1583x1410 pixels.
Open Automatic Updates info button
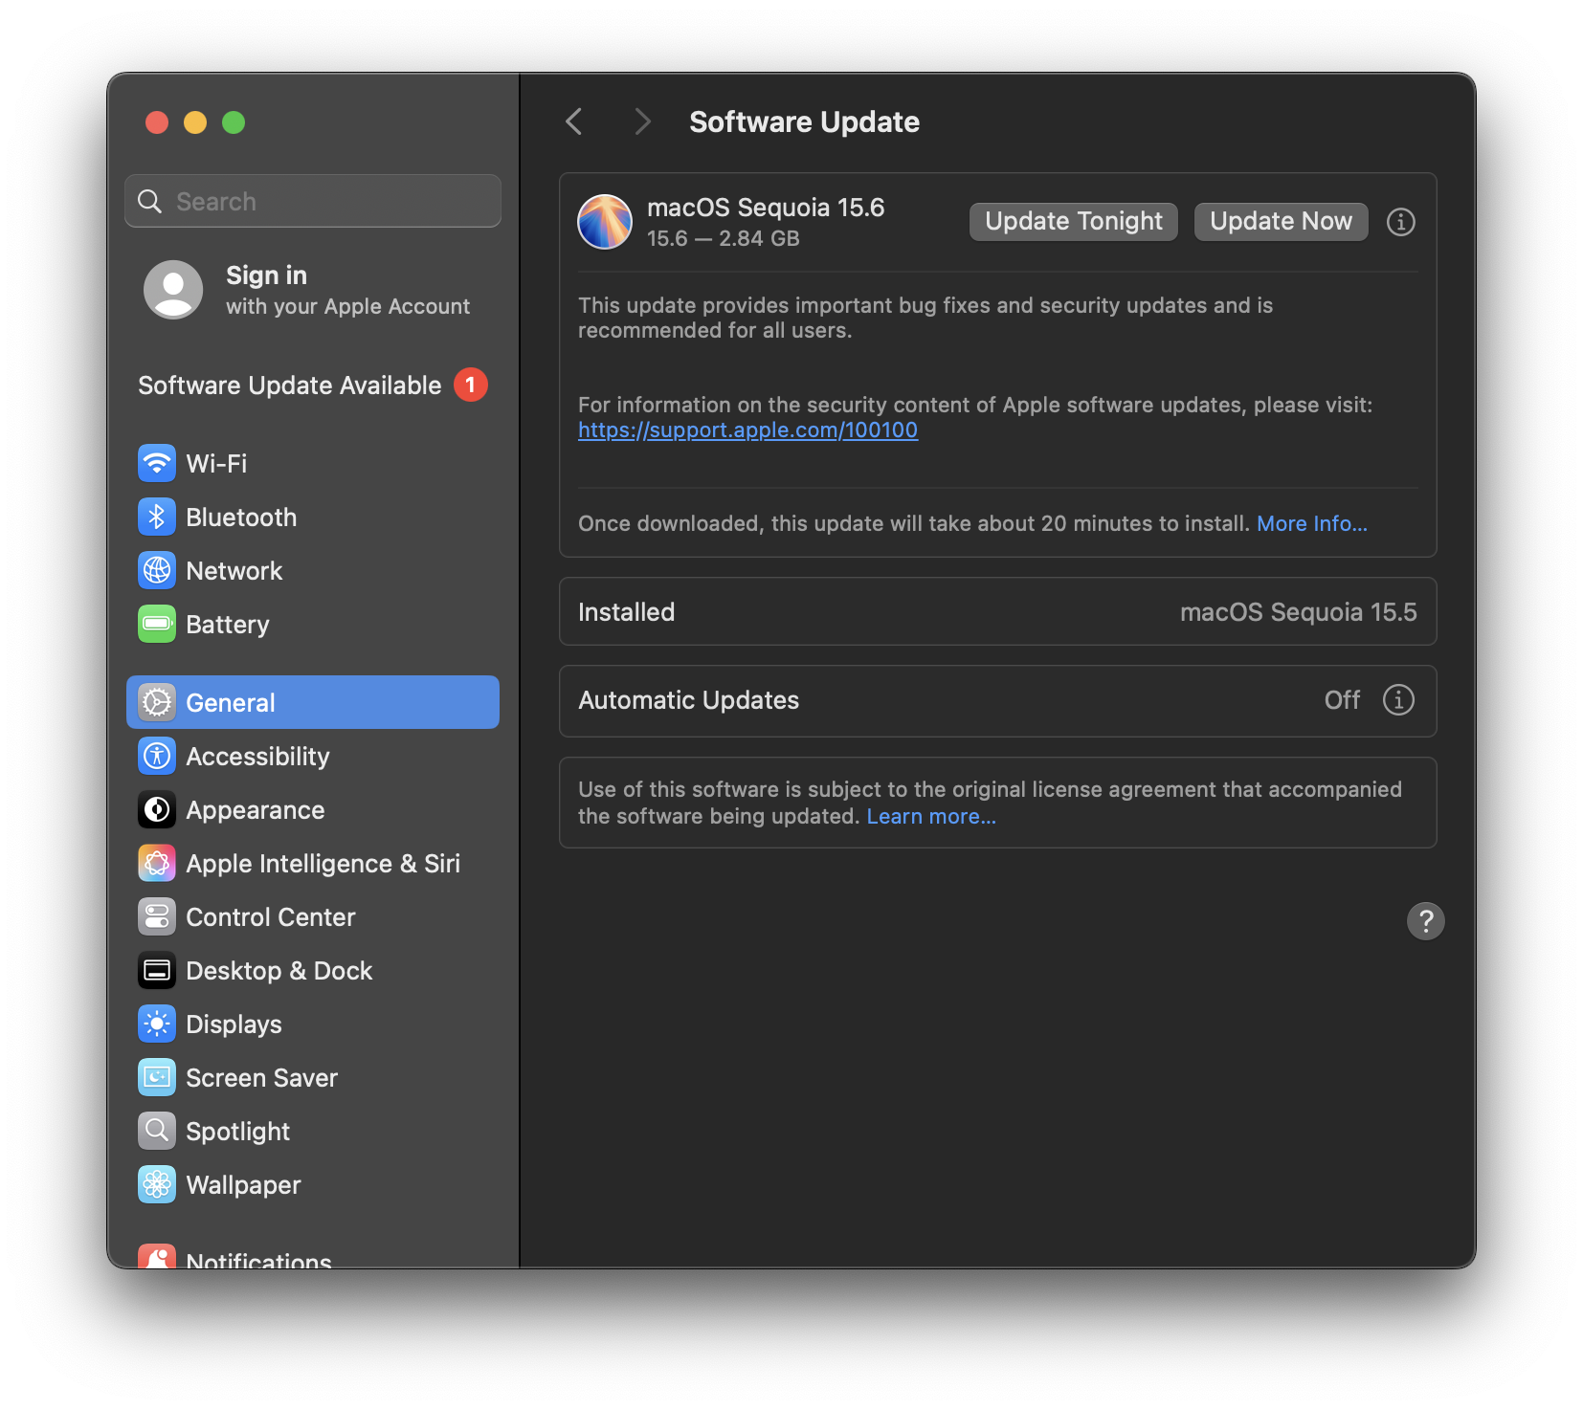tap(1398, 700)
